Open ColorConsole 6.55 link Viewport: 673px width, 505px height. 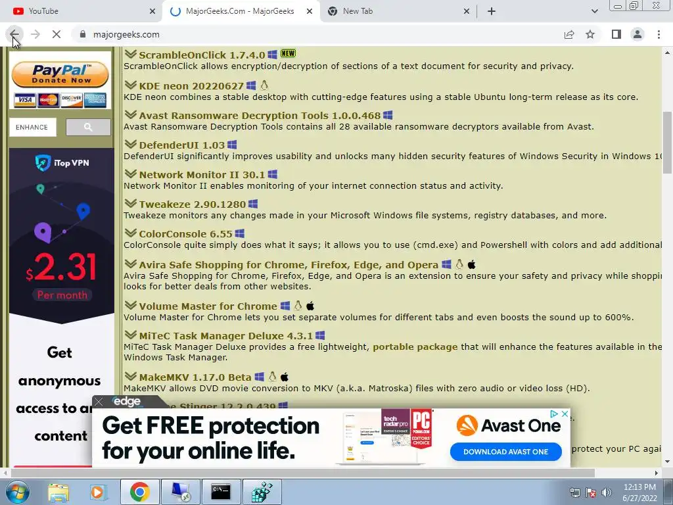[x=186, y=234]
